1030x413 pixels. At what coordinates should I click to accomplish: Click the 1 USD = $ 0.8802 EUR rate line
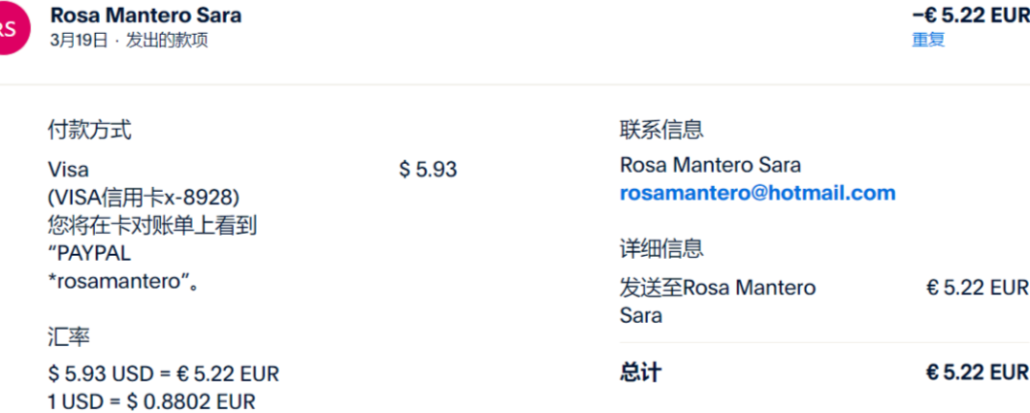coord(150,401)
